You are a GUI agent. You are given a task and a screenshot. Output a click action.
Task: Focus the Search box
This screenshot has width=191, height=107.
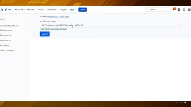[158, 10]
